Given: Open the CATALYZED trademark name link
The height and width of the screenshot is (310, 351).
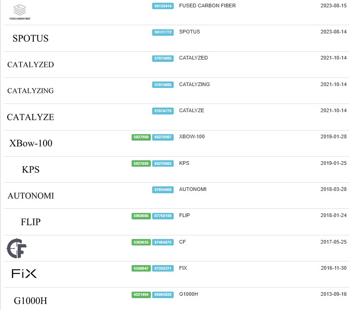Looking at the screenshot, I should pyautogui.click(x=193, y=58).
